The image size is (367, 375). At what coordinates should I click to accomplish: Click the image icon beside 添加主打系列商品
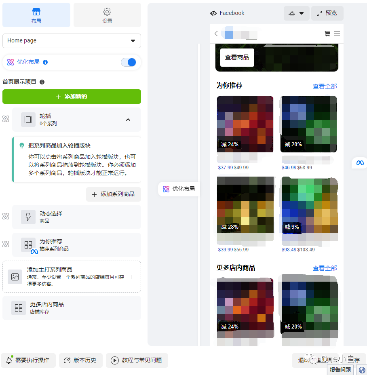pos(15,277)
